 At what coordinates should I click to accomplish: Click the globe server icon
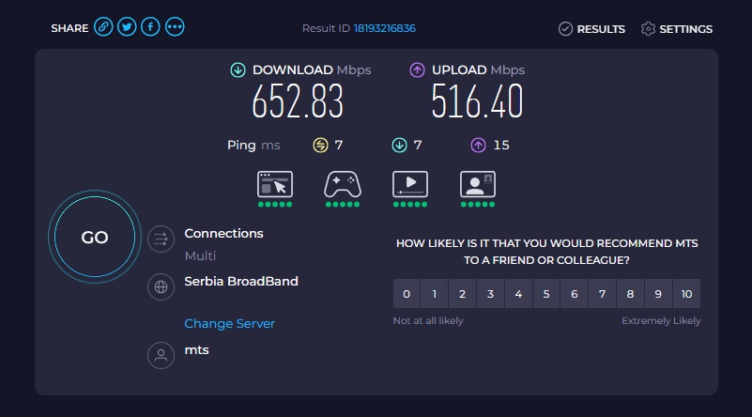point(161,287)
